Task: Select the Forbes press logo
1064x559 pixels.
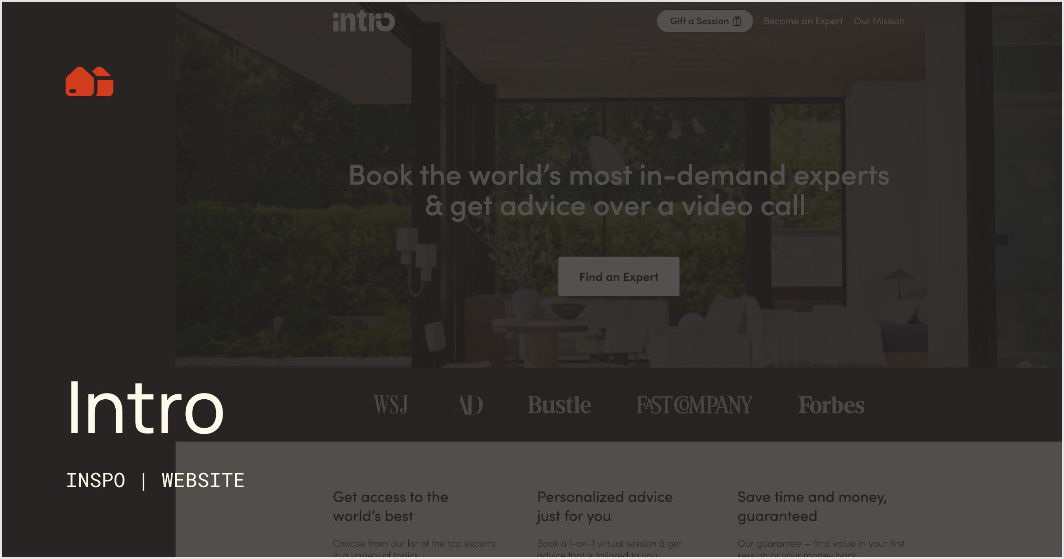Action: [831, 405]
